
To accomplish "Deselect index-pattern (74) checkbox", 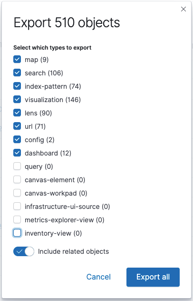I will [17, 86].
